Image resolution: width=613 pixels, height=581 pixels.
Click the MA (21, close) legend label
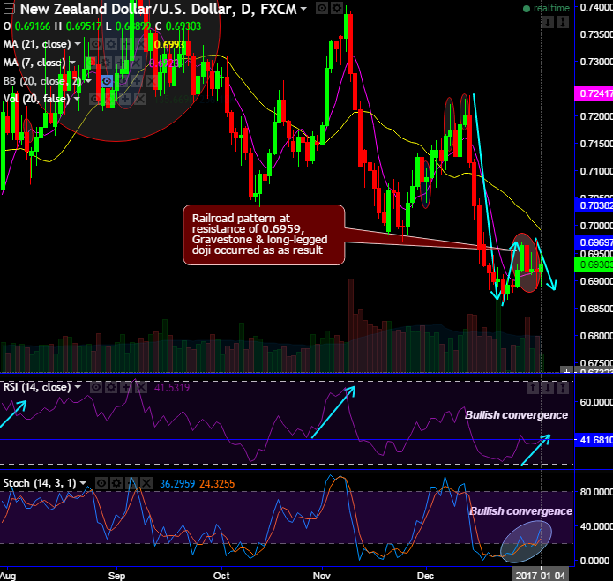pyautogui.click(x=37, y=44)
